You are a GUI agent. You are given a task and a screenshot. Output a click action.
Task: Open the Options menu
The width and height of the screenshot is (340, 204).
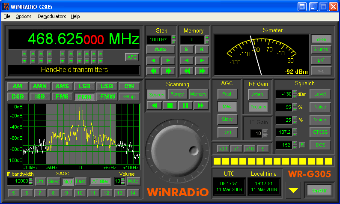pyautogui.click(x=24, y=16)
